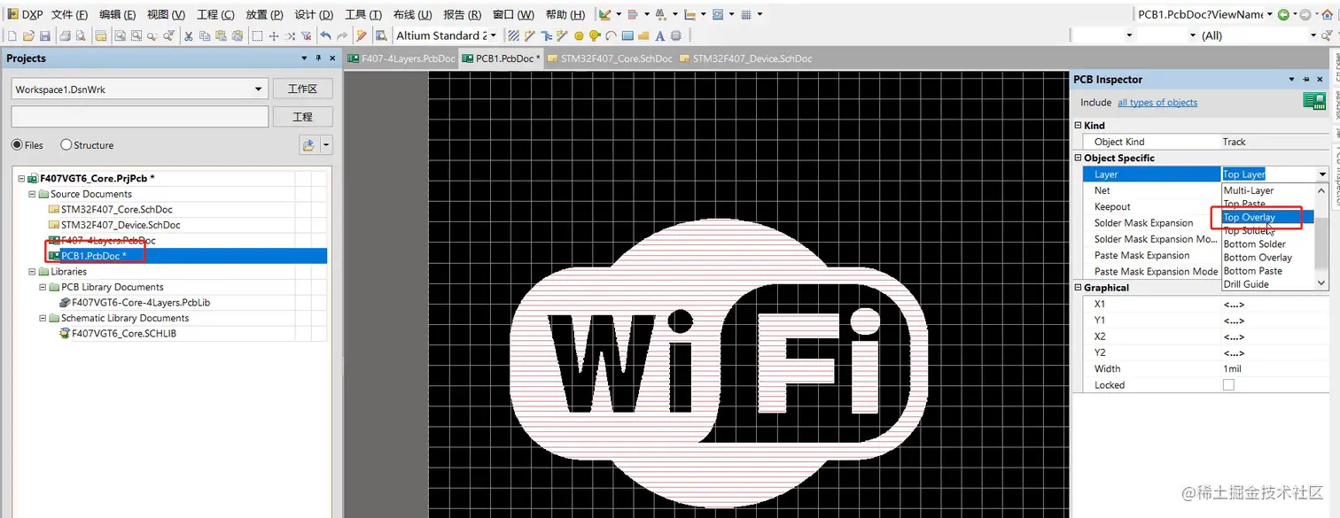Click 'all types of objects' link
Image resolution: width=1340 pixels, height=518 pixels.
click(1157, 103)
